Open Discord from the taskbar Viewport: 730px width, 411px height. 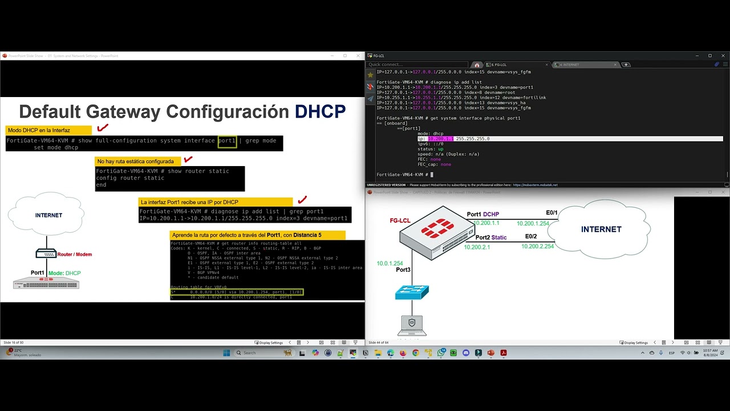tap(466, 353)
